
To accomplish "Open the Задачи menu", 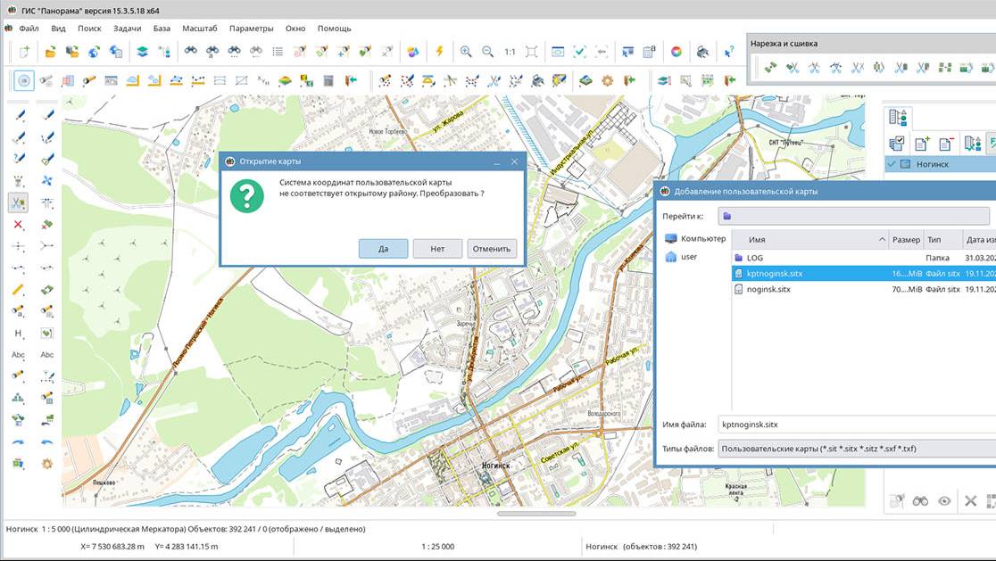I will [x=128, y=29].
